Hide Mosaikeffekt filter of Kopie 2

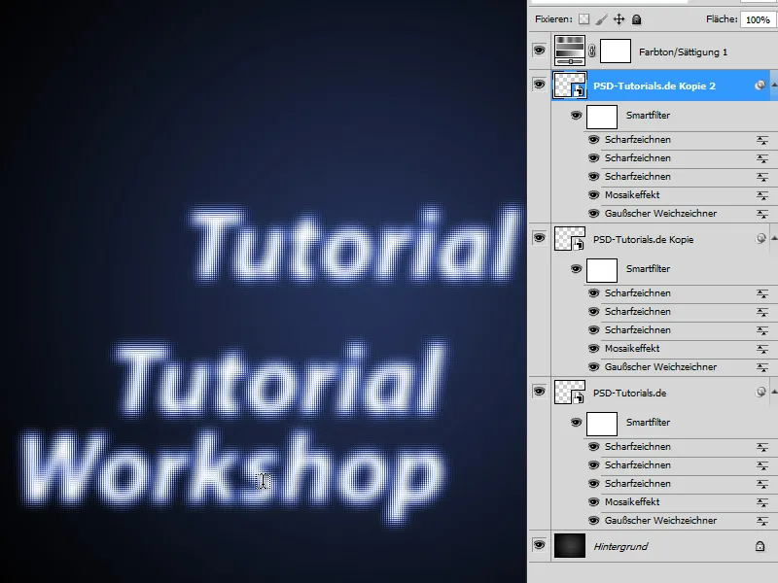[x=593, y=195]
